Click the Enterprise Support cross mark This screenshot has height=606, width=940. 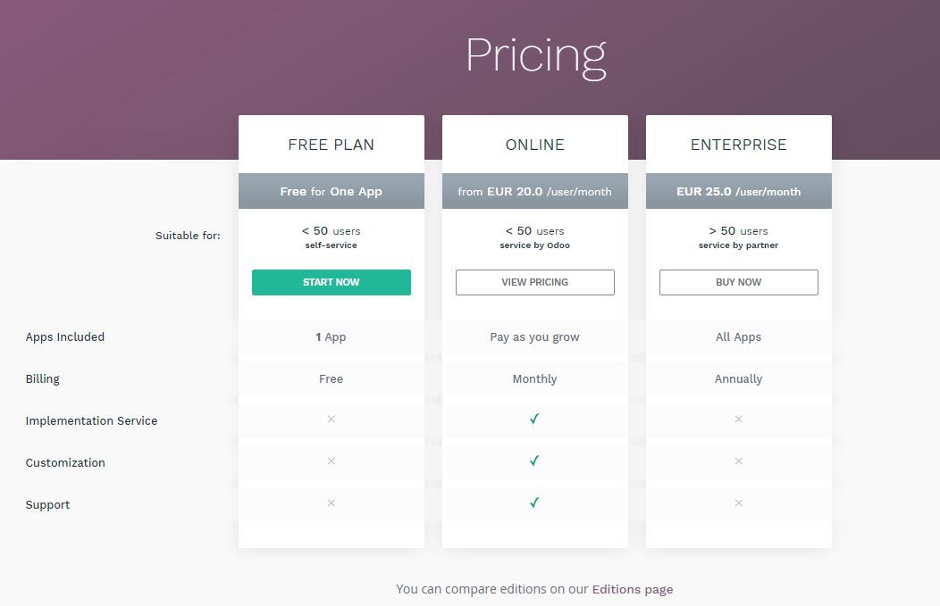point(738,502)
